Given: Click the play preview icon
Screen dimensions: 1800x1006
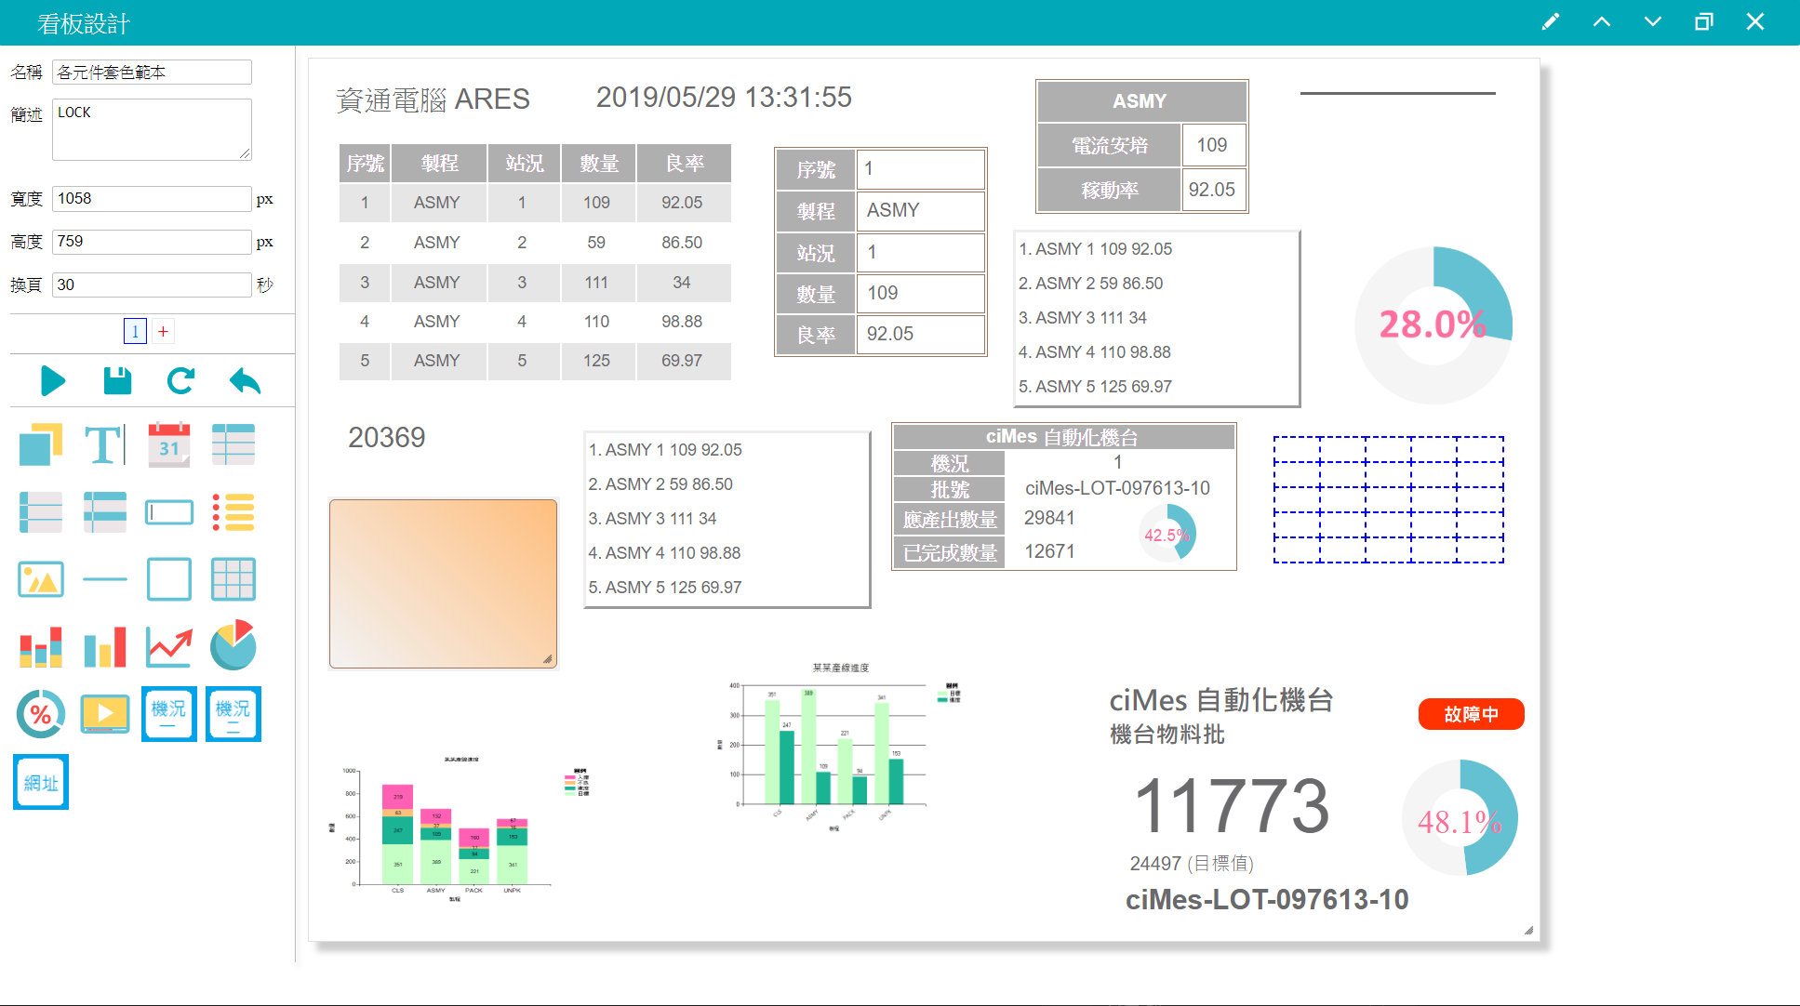Looking at the screenshot, I should pos(53,381).
